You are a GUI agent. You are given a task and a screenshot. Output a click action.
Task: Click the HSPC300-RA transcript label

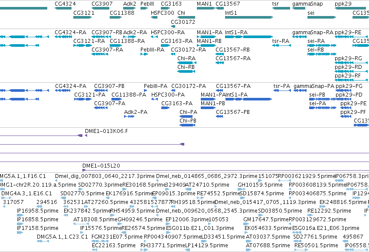point(167,32)
